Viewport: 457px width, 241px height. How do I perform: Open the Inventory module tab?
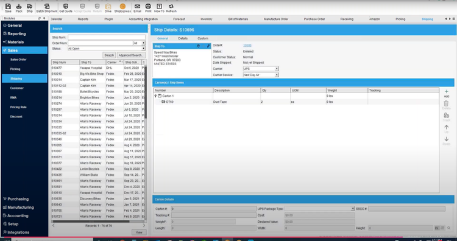pyautogui.click(x=207, y=19)
